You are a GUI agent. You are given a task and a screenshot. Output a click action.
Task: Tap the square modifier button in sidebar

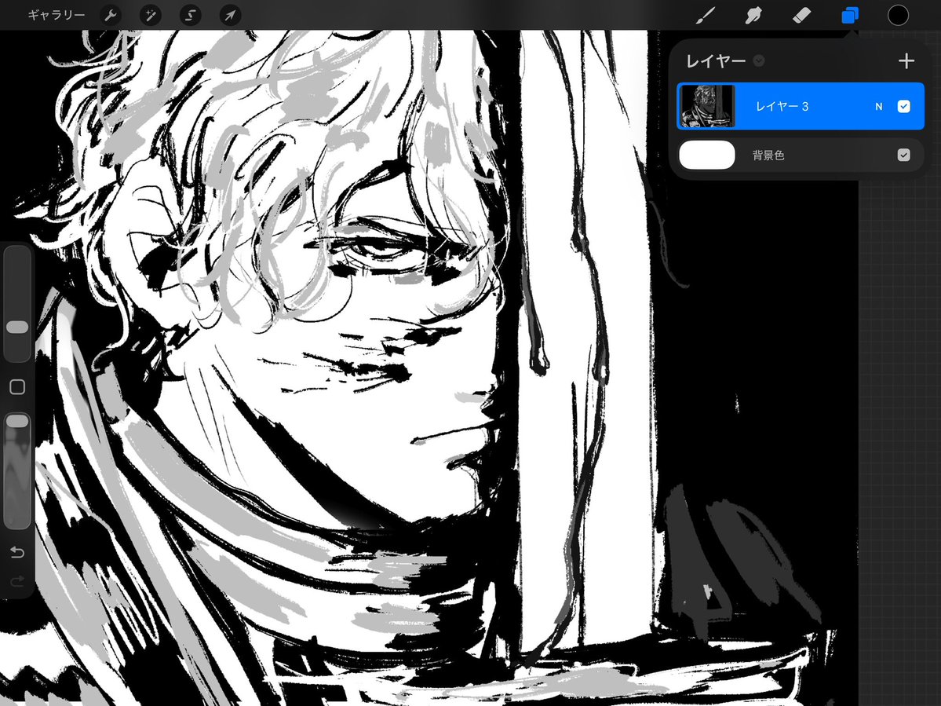coord(17,387)
